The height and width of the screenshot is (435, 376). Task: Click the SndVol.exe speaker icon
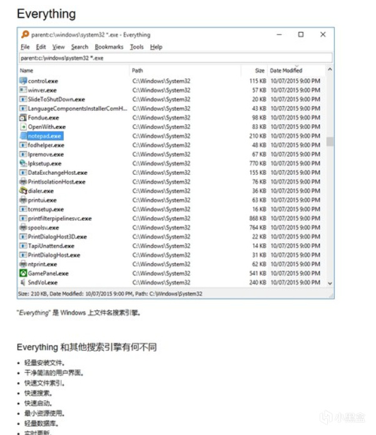tap(23, 283)
